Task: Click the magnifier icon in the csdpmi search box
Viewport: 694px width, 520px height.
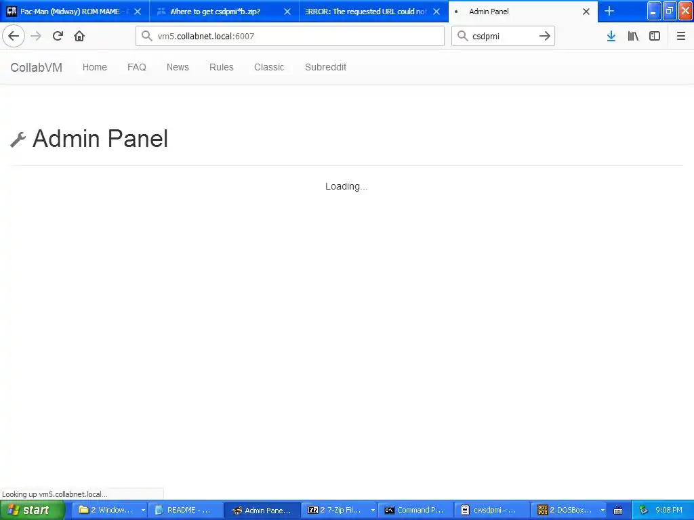Action: [462, 36]
